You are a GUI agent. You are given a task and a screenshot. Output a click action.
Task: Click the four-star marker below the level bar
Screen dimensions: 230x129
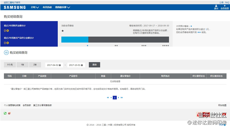(166, 45)
